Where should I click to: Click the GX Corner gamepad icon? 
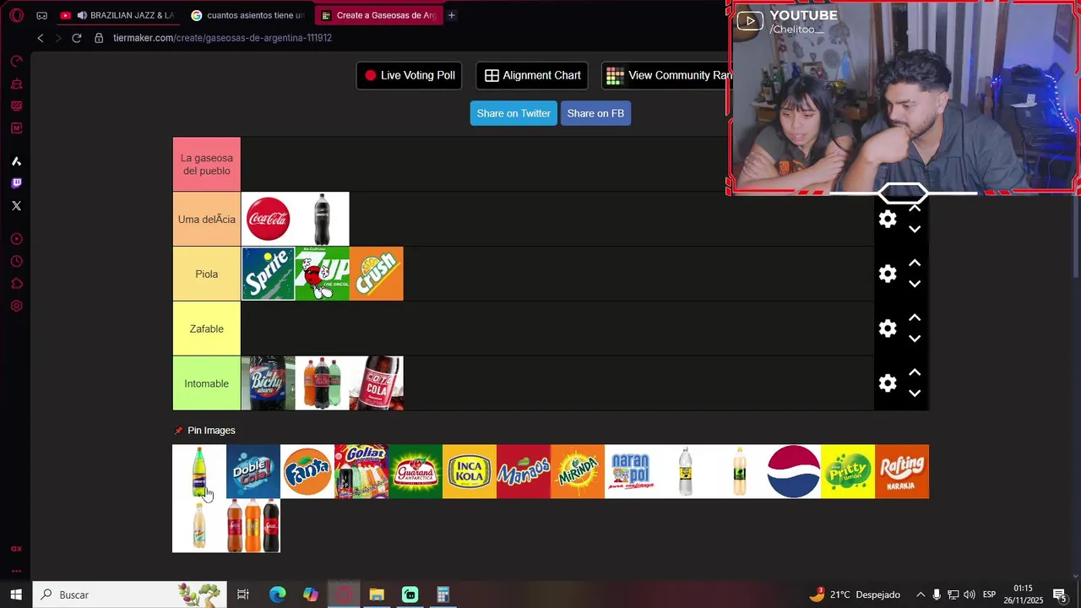[x=41, y=15]
